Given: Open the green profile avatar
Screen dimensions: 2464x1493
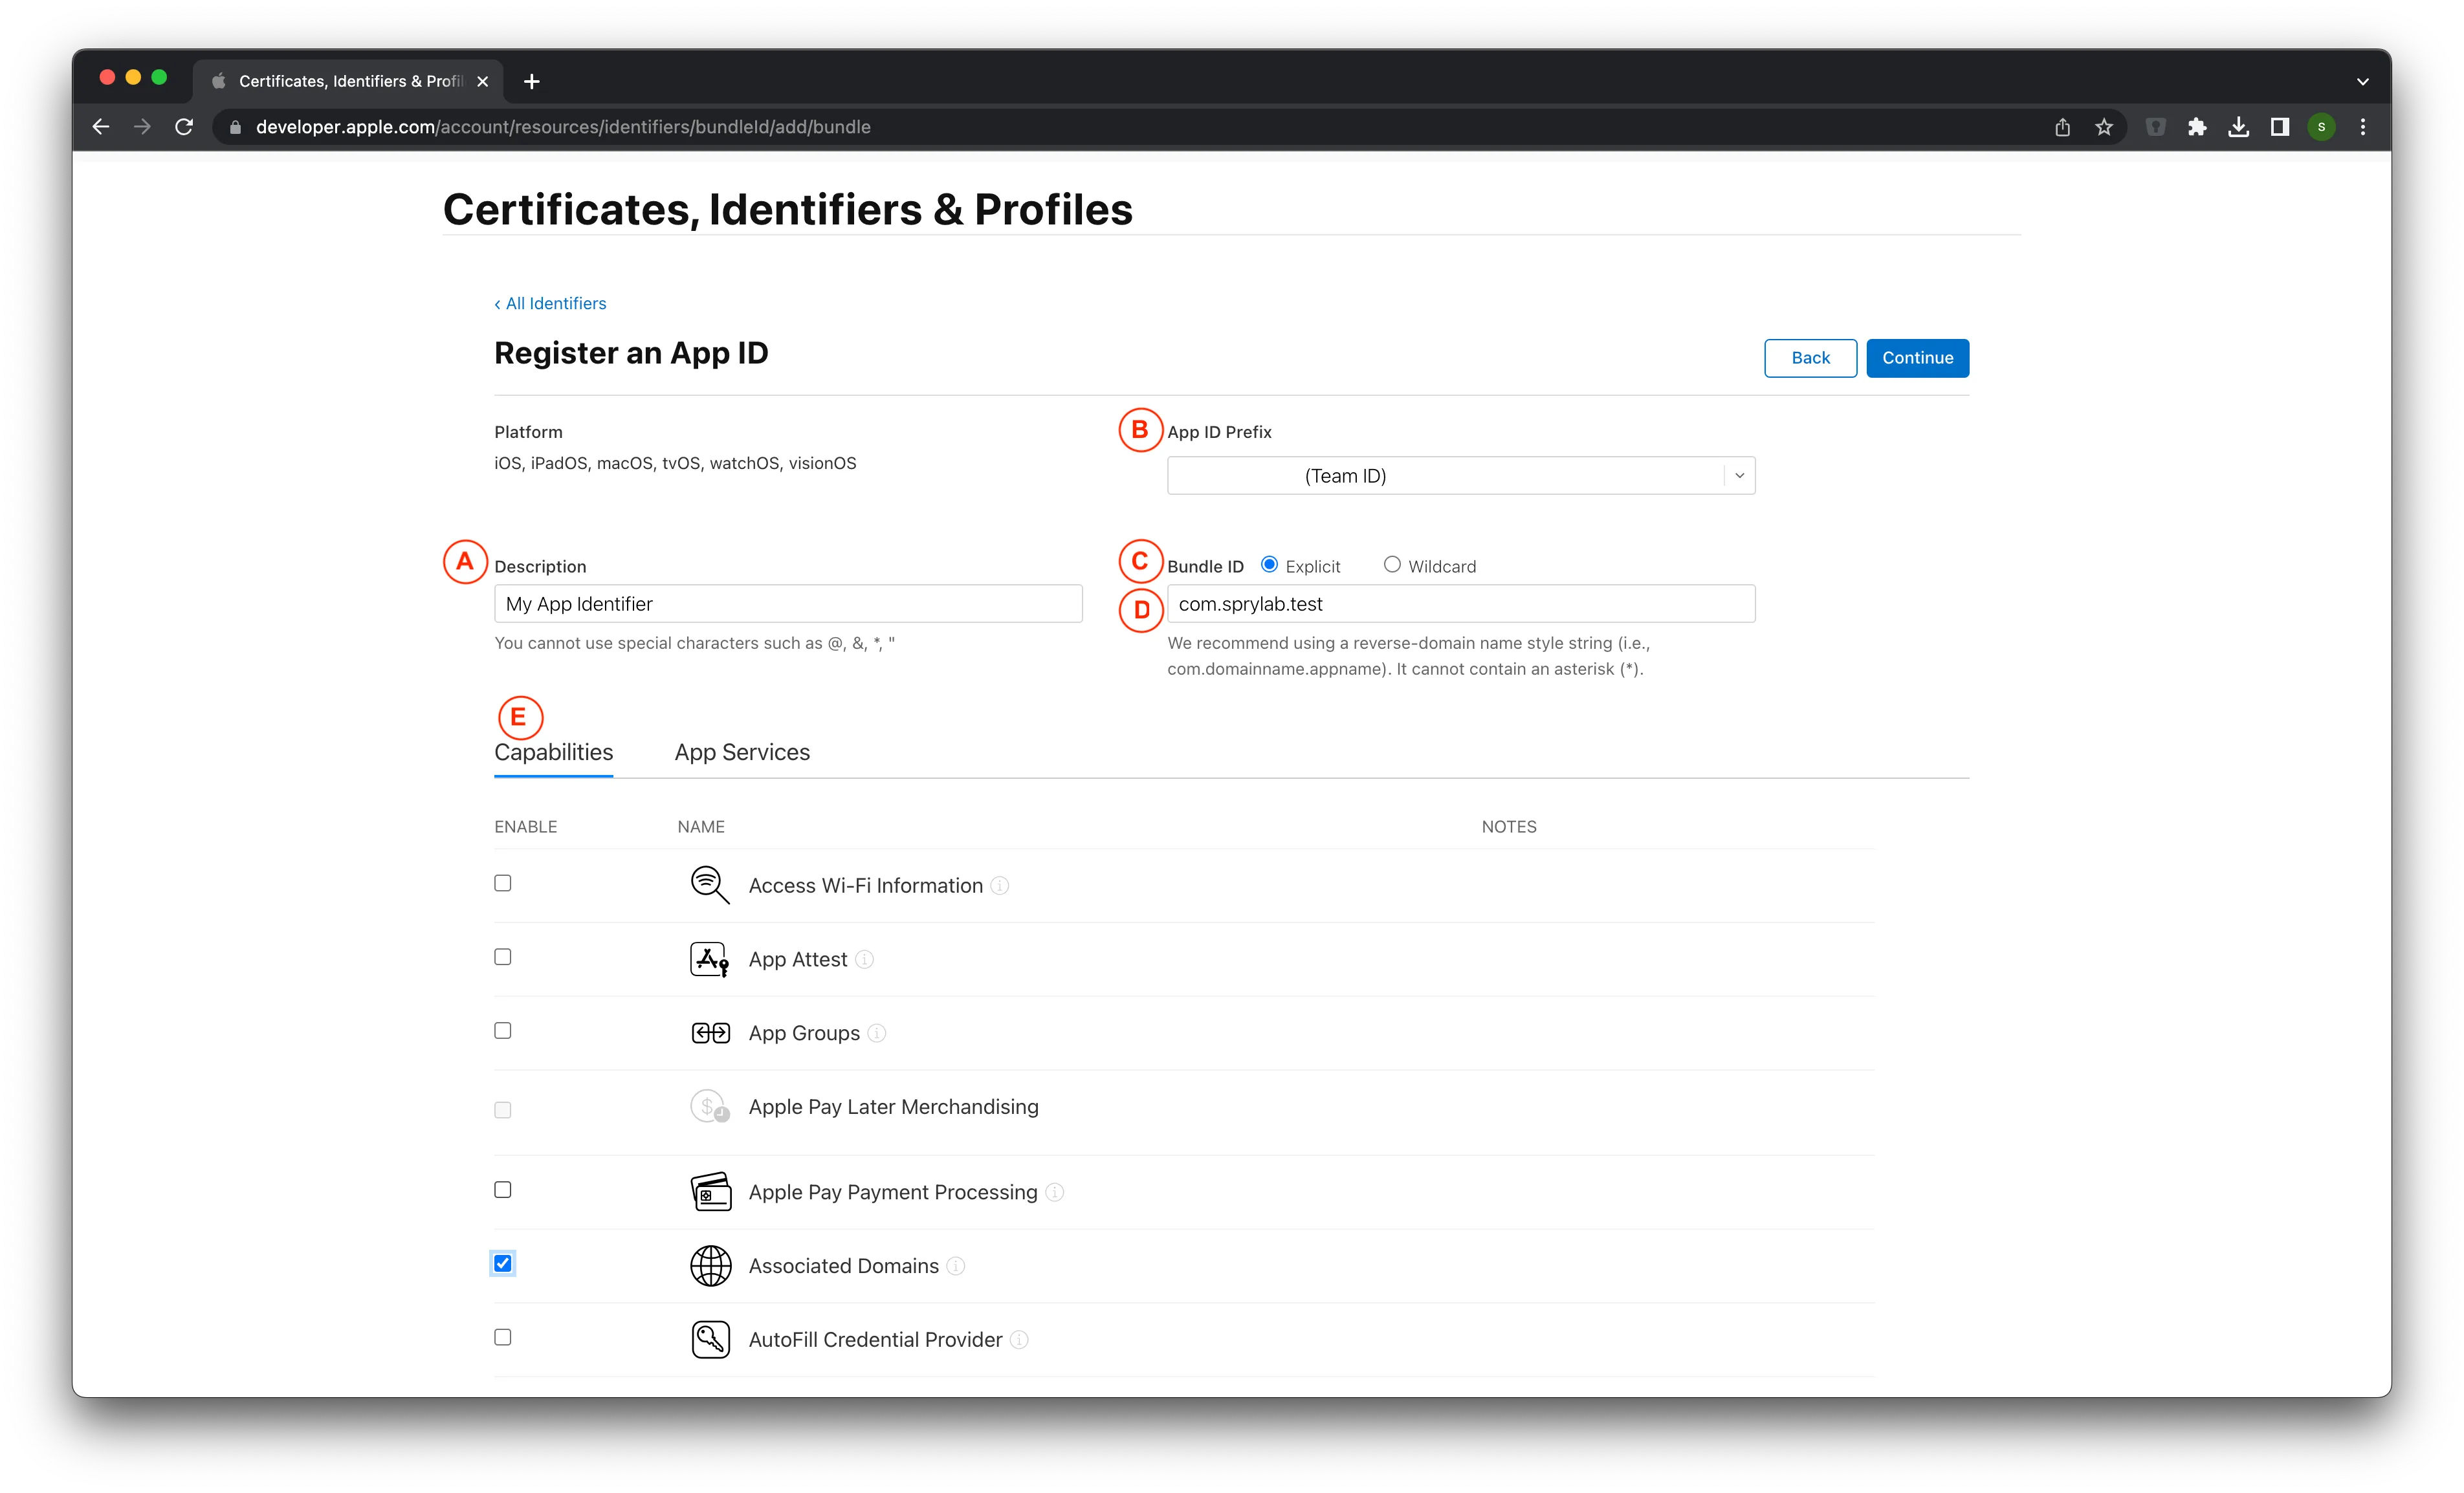Looking at the screenshot, I should (x=2322, y=127).
